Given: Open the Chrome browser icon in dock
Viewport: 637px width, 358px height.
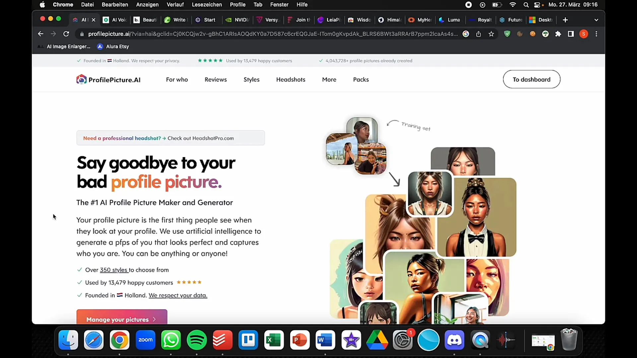Looking at the screenshot, I should (x=119, y=340).
